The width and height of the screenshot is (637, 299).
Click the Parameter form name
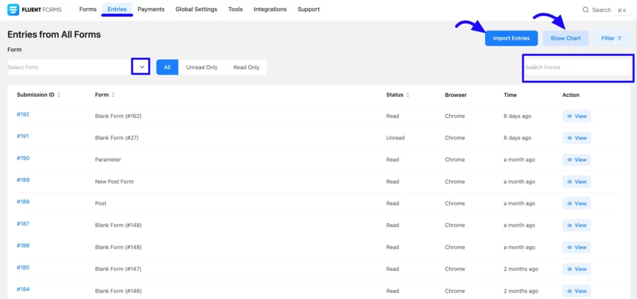[x=108, y=160]
